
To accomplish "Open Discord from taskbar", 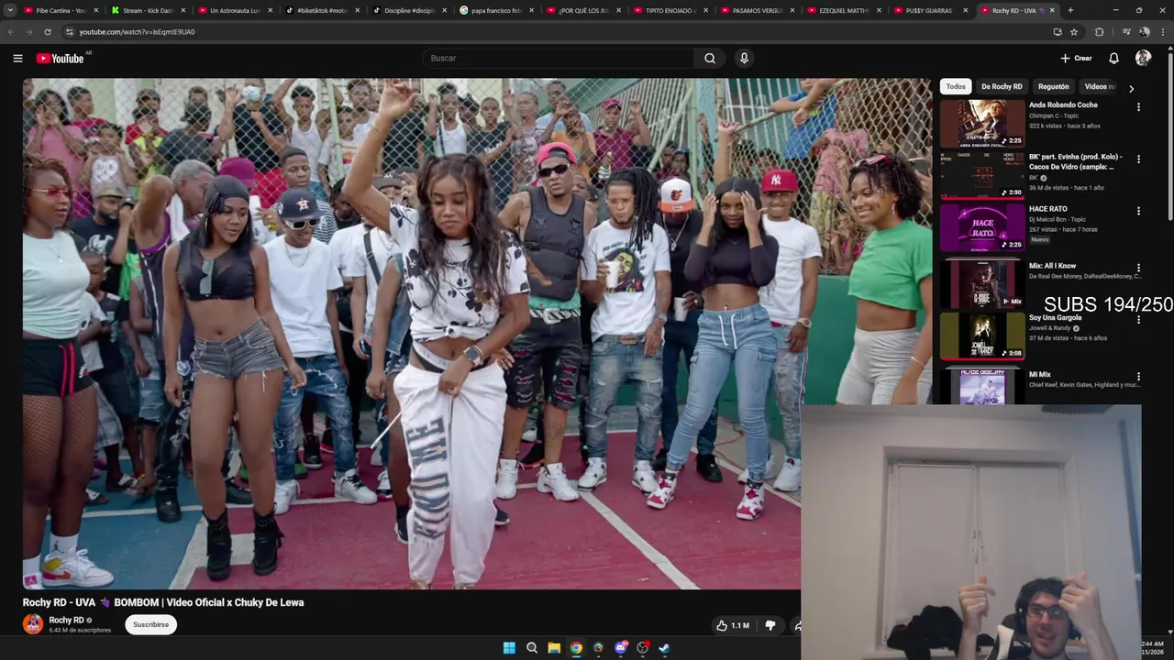I will pos(621,648).
